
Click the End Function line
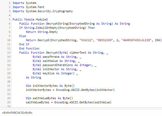coord(29,48)
